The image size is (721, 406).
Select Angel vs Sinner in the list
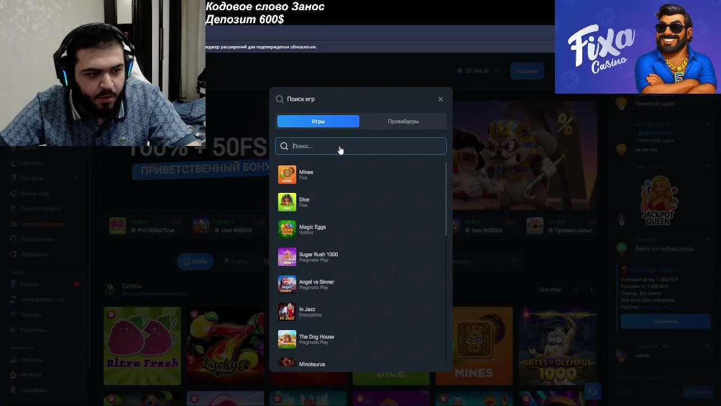(x=360, y=284)
